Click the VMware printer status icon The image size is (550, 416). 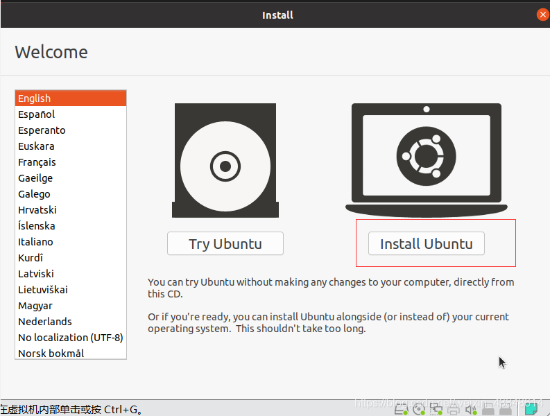click(x=454, y=410)
